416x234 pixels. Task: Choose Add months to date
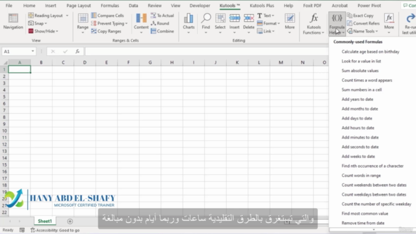click(x=359, y=109)
